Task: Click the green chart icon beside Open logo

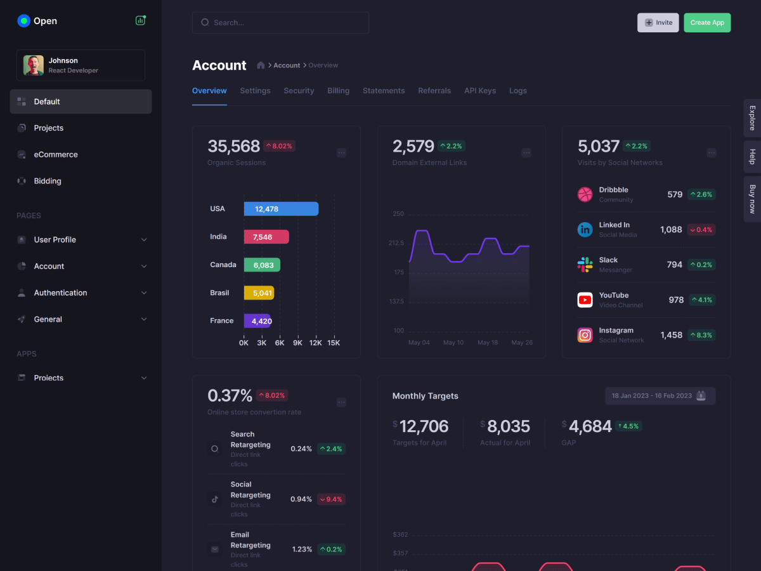Action: click(x=140, y=20)
